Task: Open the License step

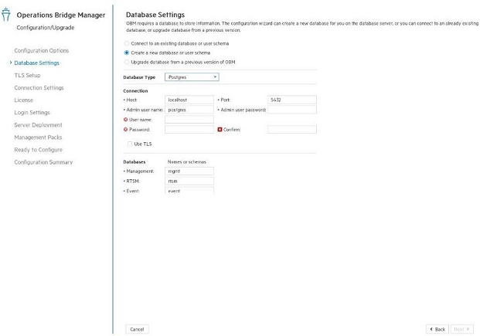Action: (x=23, y=100)
